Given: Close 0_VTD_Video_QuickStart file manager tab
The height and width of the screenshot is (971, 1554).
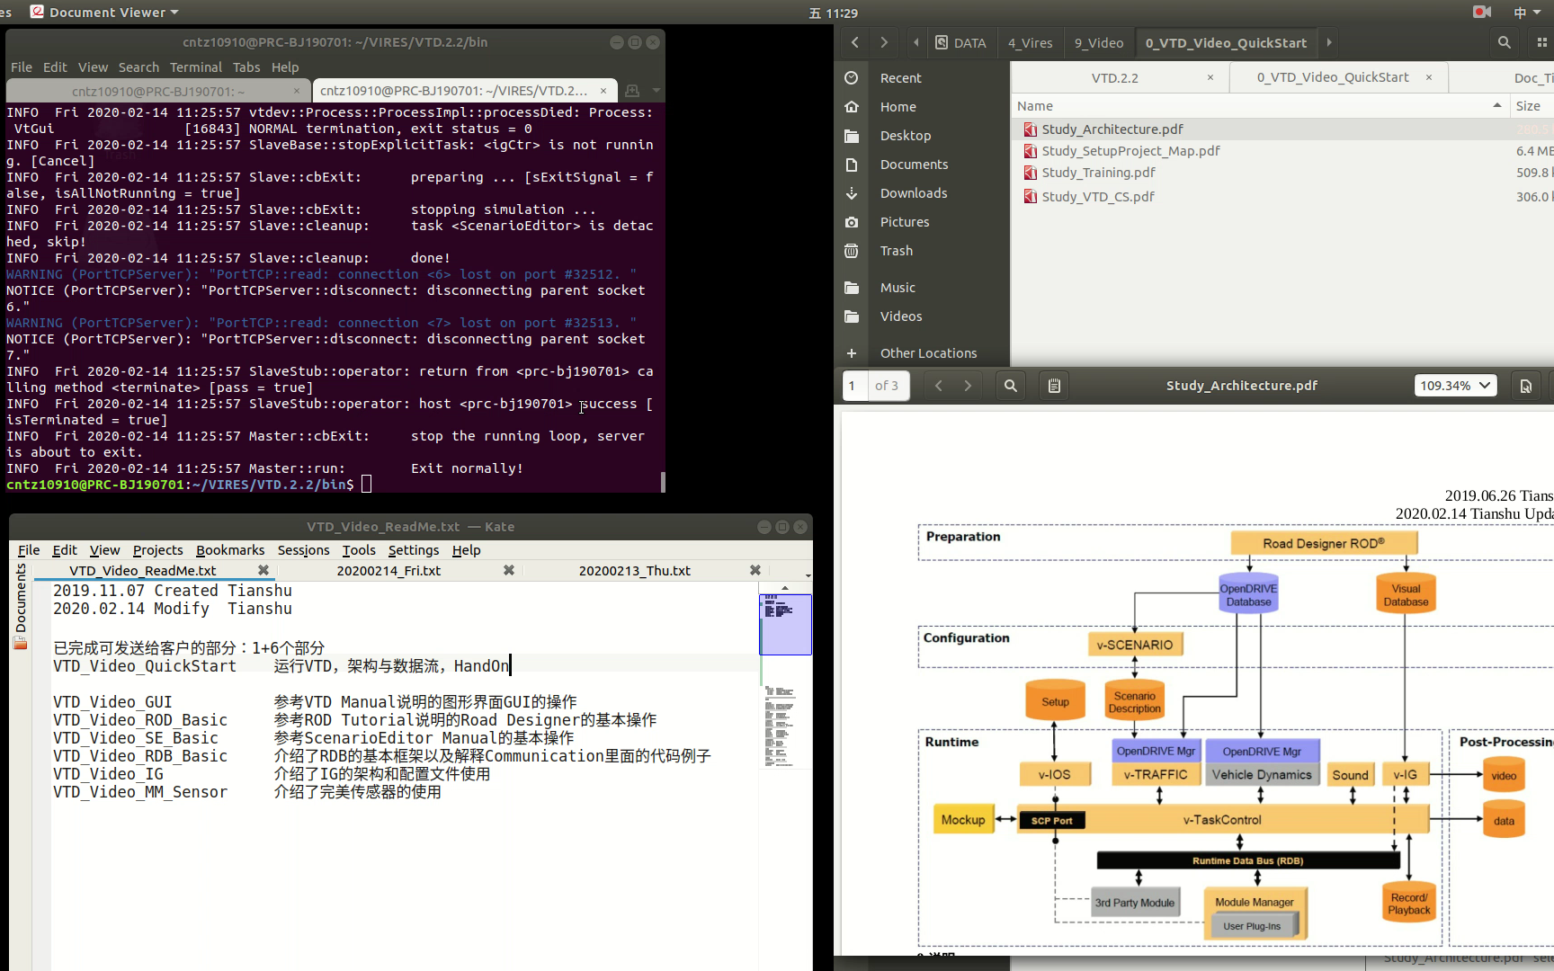Looking at the screenshot, I should click(1428, 77).
